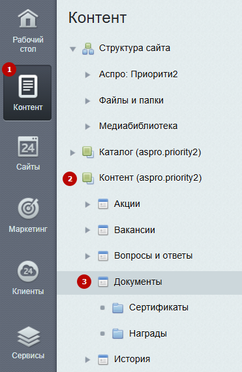The height and width of the screenshot is (372, 242).
Task: Collapse the Структура сайта tree node
Action: (72, 49)
